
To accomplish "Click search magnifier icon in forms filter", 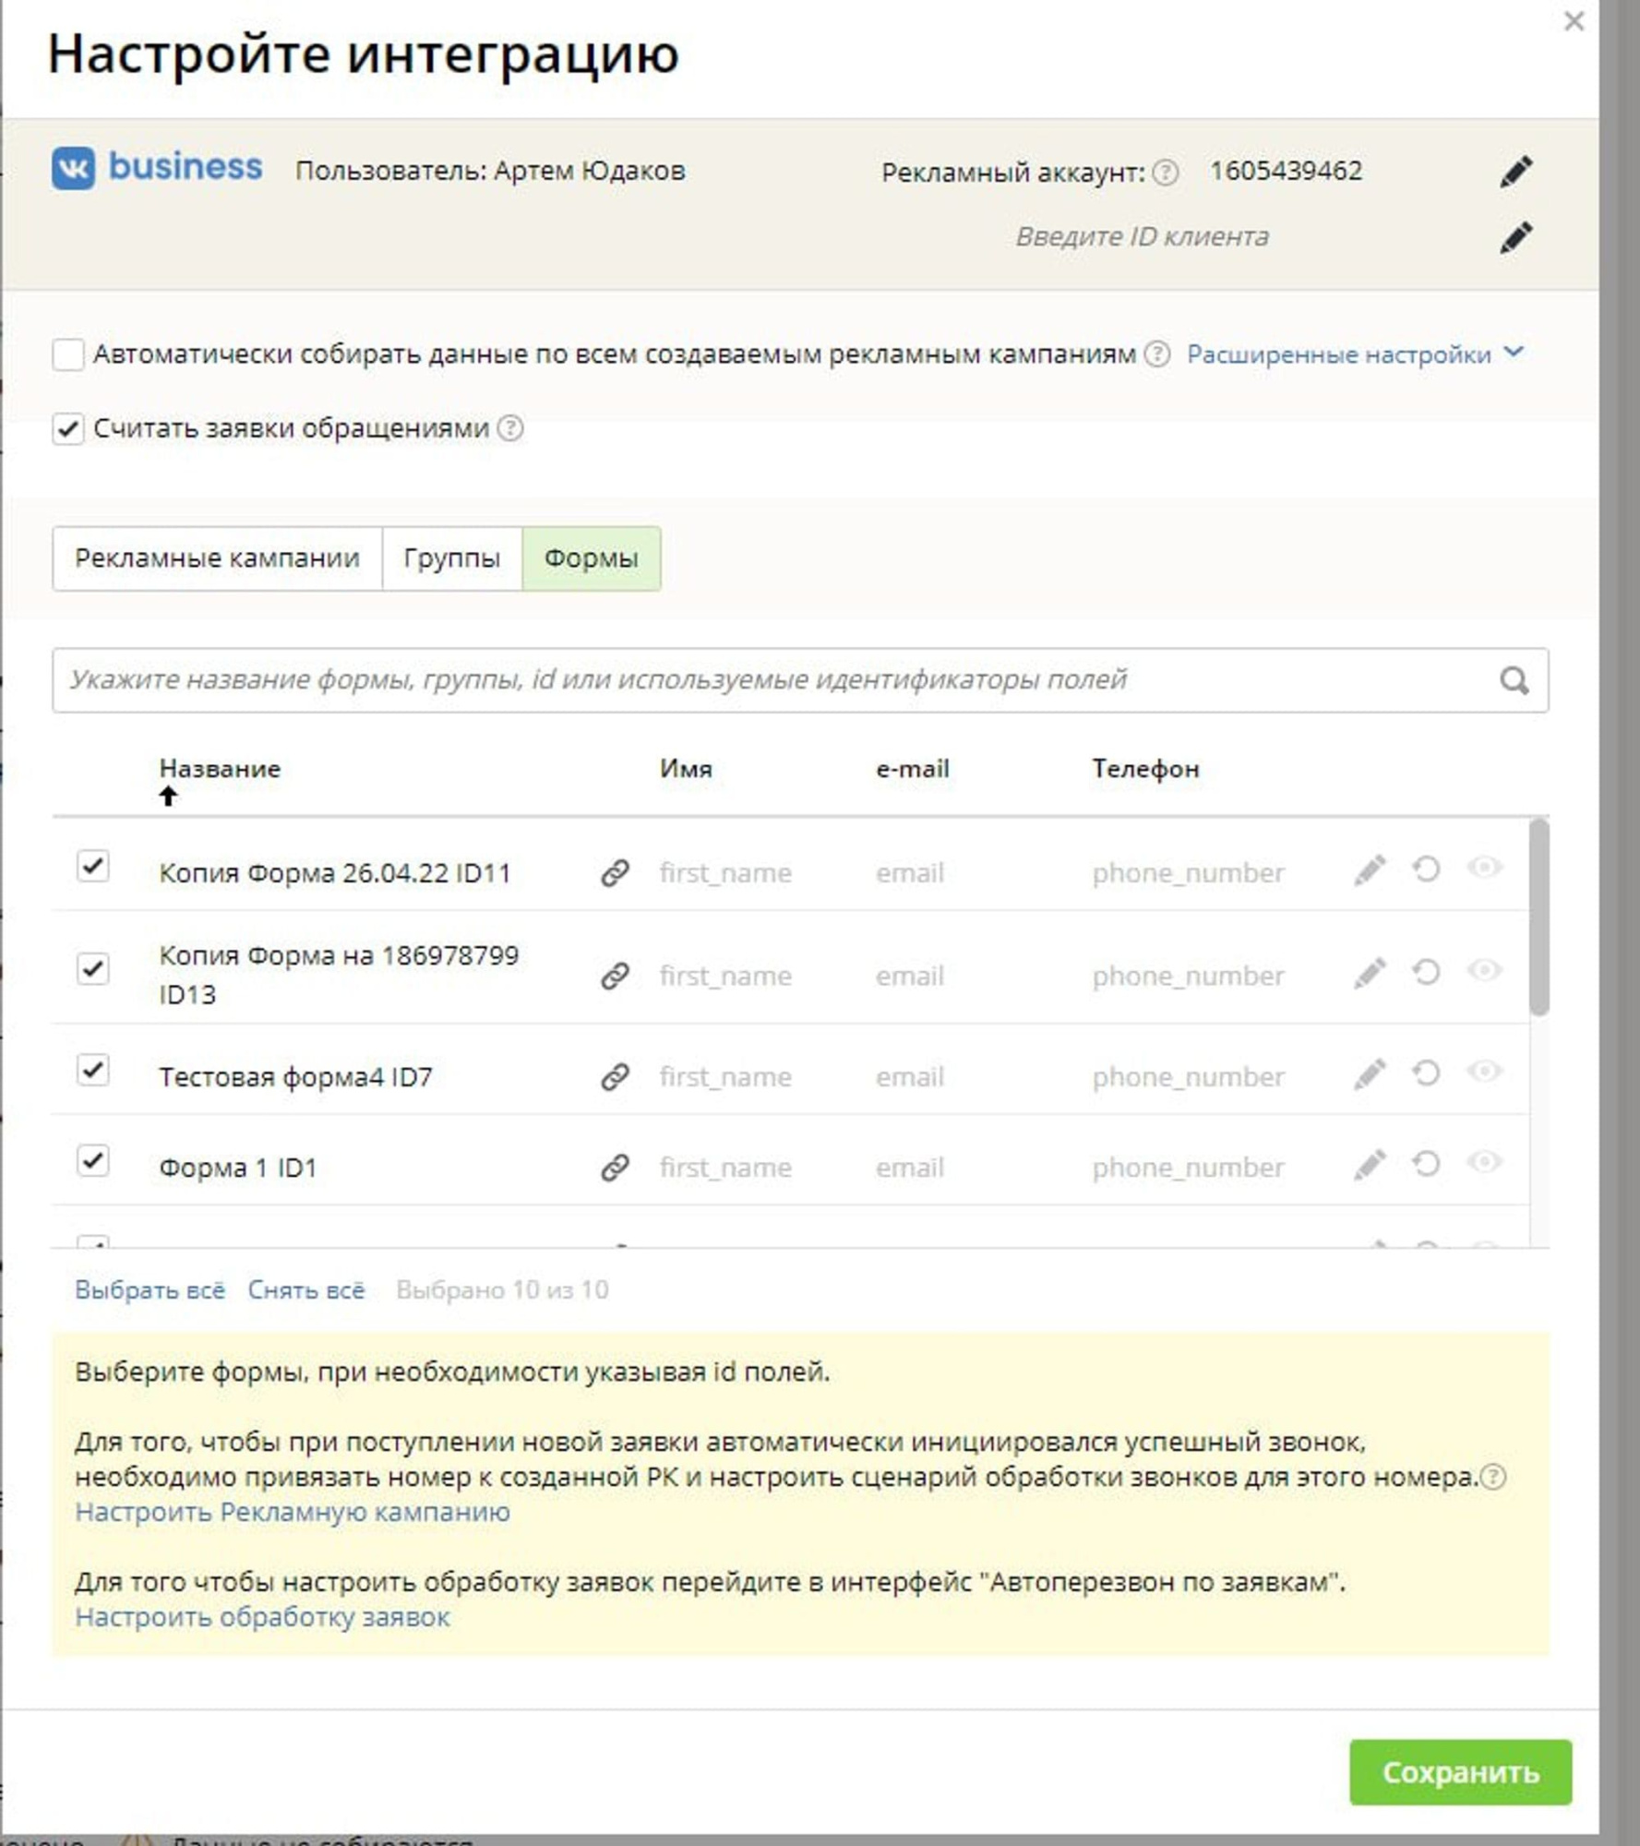I will pos(1514,681).
